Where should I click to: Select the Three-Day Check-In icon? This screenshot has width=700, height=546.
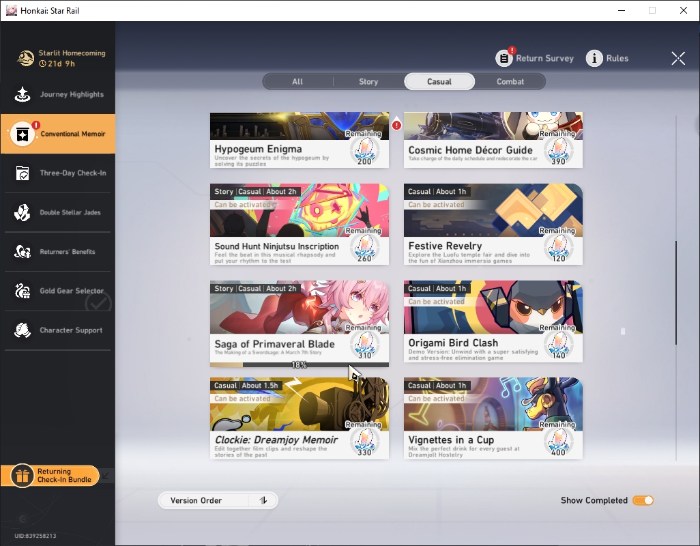tap(23, 173)
